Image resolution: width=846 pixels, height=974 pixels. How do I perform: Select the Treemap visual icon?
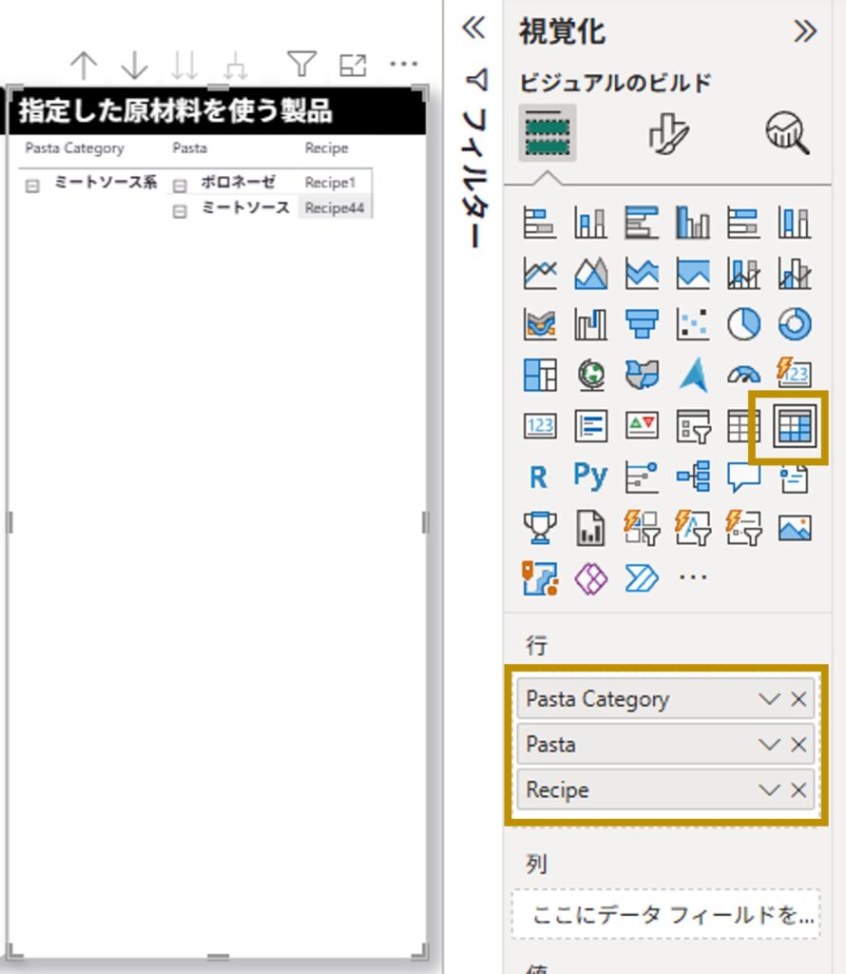pyautogui.click(x=540, y=376)
